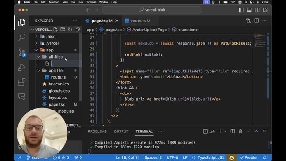Click Ln 26, Col 14 status item
Image resolution: width=286 pixels, height=161 pixels.
pyautogui.click(x=128, y=157)
